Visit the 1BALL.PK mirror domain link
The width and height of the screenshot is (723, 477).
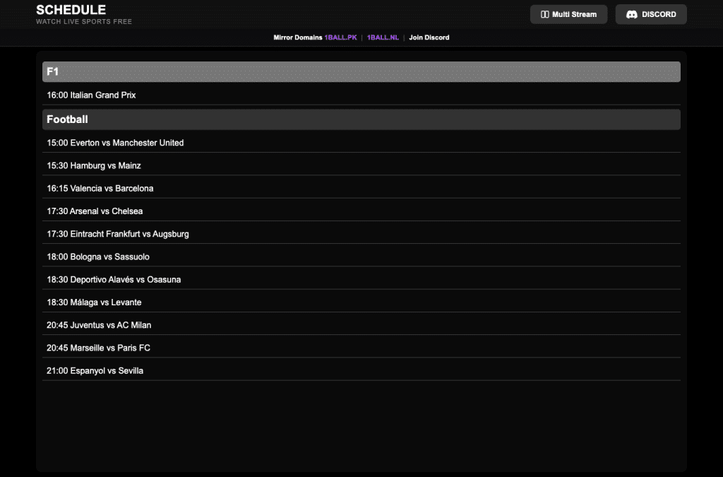[340, 37]
